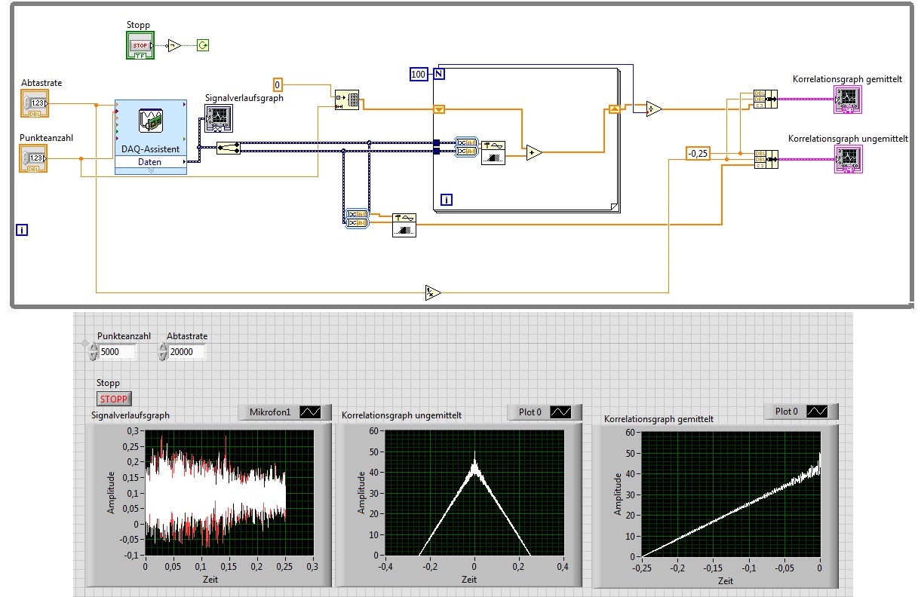Screen dimensions: 921x597
Task: Click the Korrelationsgraph gemittelt front panel label
Action: (659, 418)
